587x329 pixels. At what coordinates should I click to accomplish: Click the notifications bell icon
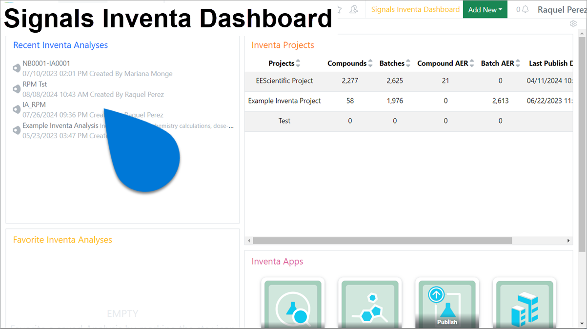(x=526, y=9)
